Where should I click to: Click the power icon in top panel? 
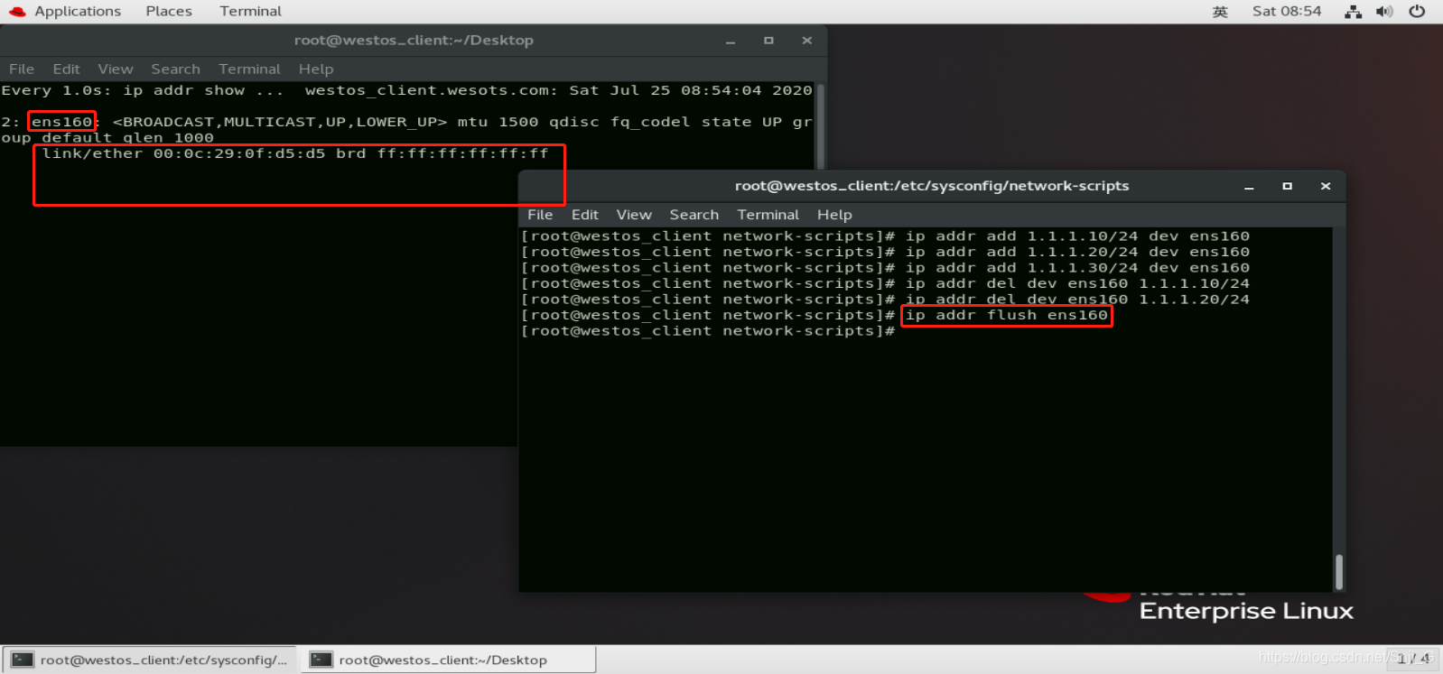1417,12
